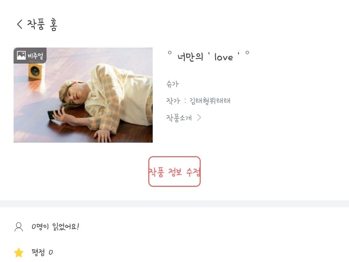Tap the small circle right of title
Image resolution: width=349 pixels, height=262 pixels.
tap(247, 53)
